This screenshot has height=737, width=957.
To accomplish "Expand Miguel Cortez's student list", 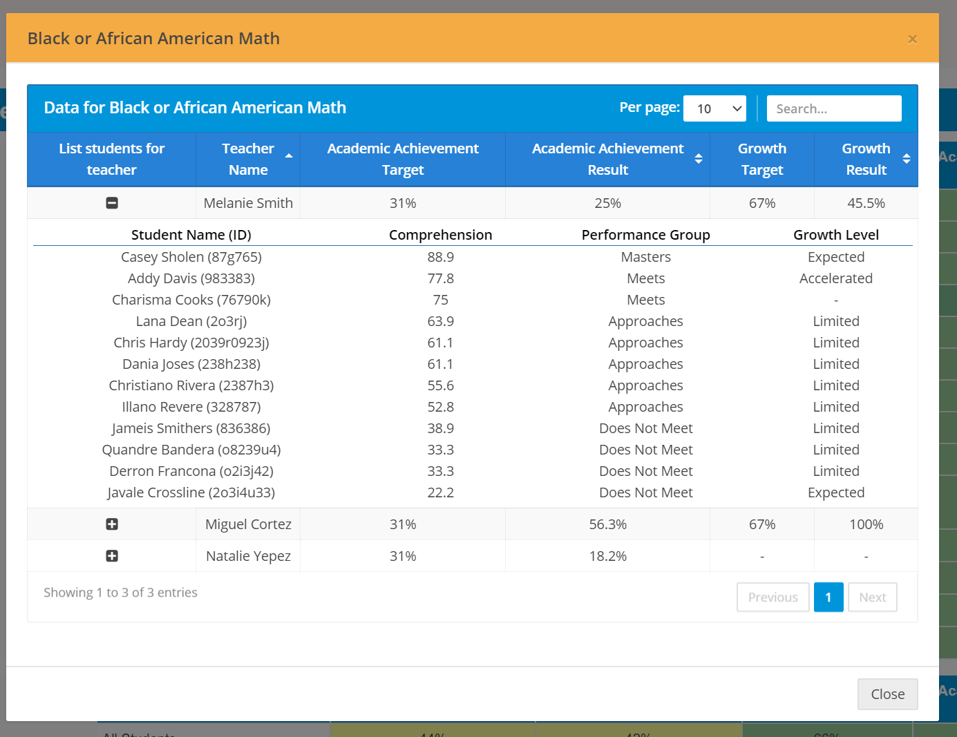I will tap(112, 524).
